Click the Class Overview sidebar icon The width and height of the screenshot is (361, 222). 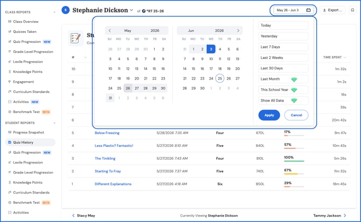pyautogui.click(x=10, y=22)
